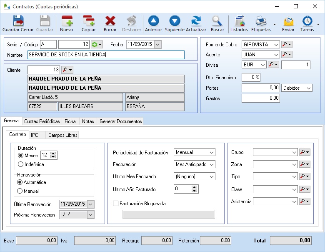
Task: Select the Manual renovation option
Action: [20, 191]
